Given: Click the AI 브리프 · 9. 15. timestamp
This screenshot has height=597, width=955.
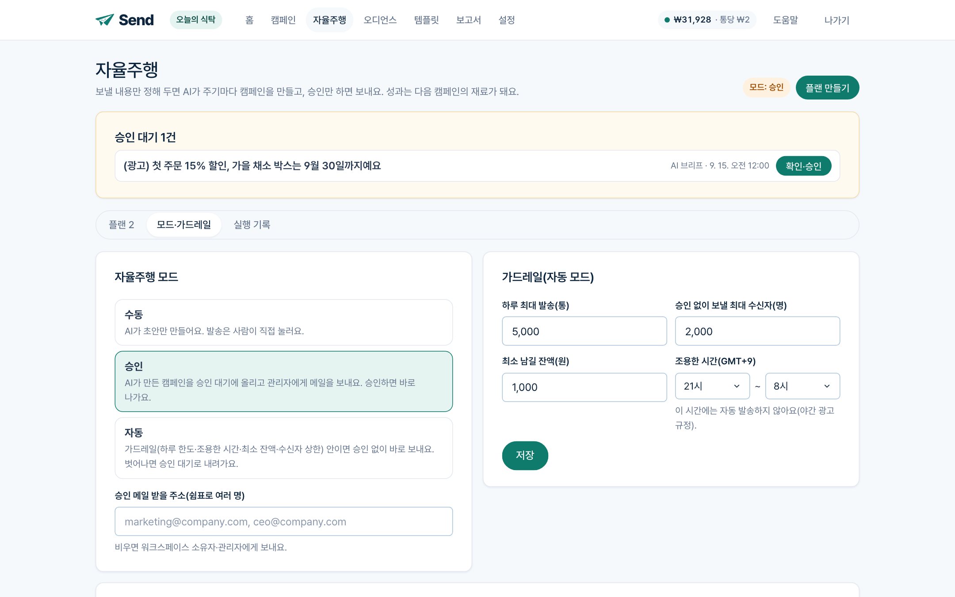Looking at the screenshot, I should 719,166.
